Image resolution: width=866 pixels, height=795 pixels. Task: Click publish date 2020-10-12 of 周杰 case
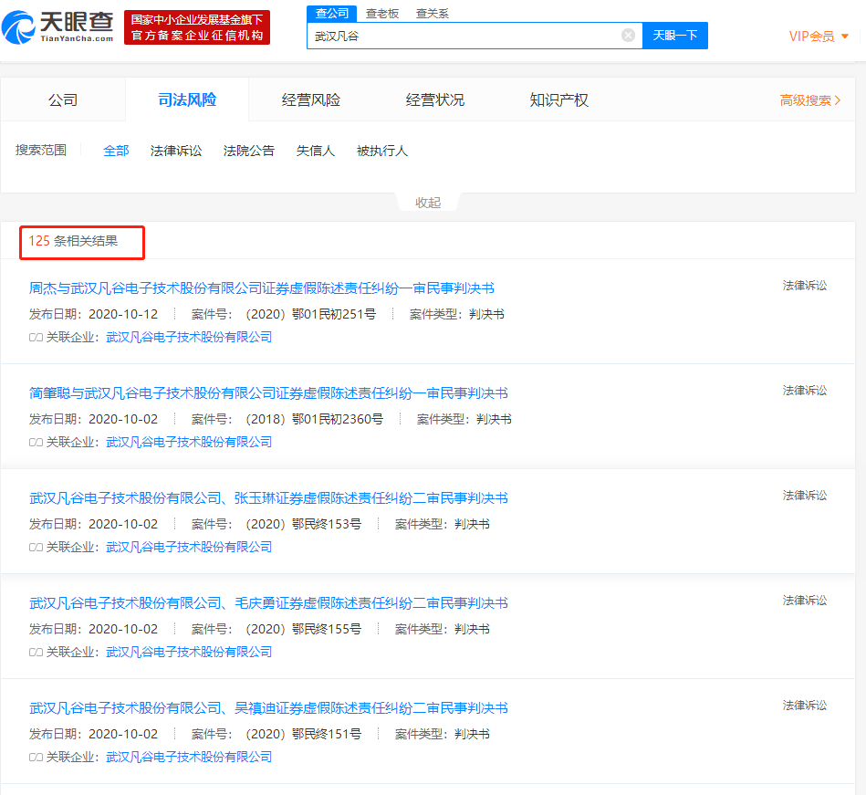(x=123, y=314)
